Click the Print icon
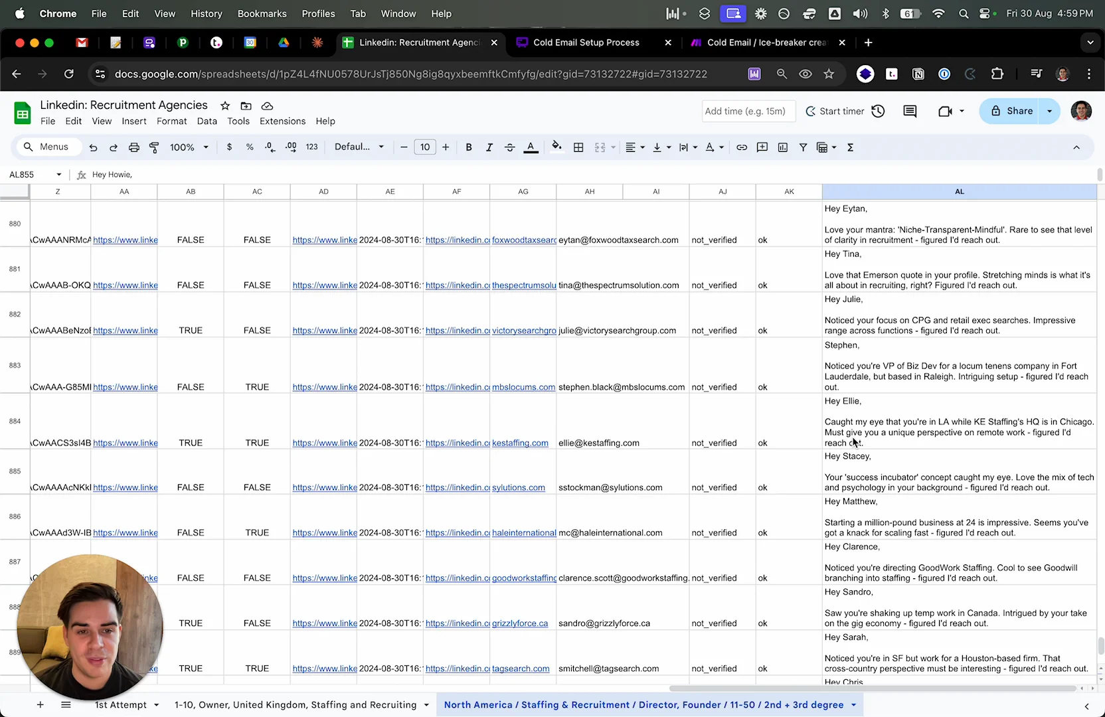 133,147
